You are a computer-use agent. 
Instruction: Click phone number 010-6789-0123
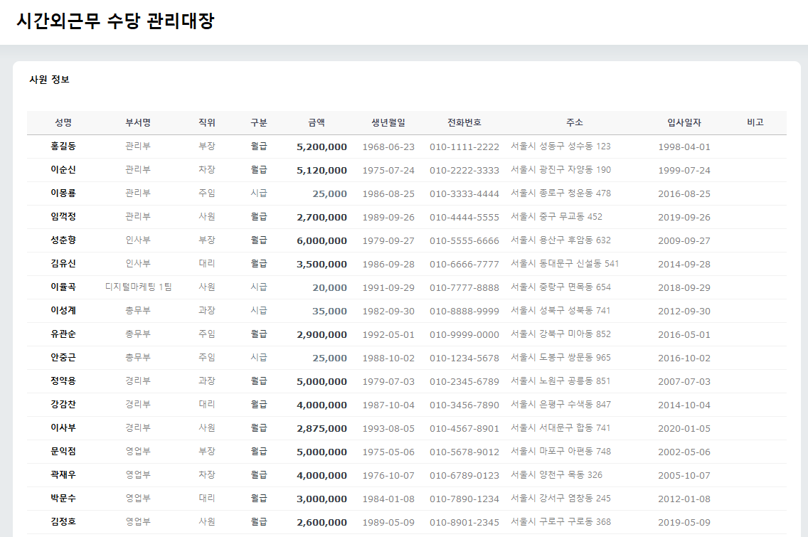pyautogui.click(x=464, y=475)
